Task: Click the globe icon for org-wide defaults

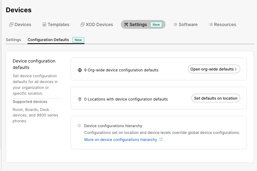Action: click(80, 70)
